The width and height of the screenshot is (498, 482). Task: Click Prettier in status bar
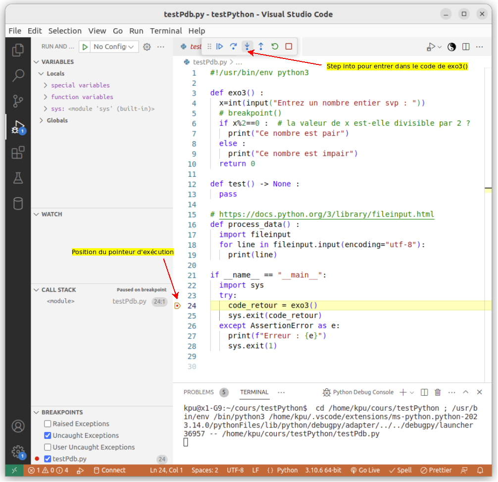pos(437,471)
